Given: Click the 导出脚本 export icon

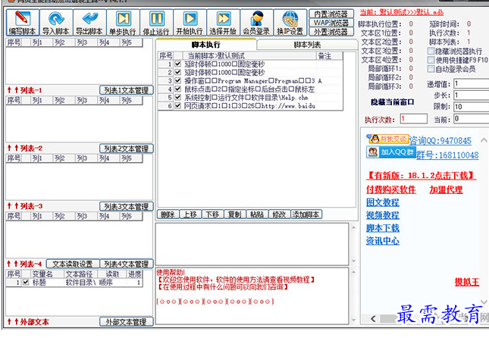Looking at the screenshot, I should coord(89,23).
